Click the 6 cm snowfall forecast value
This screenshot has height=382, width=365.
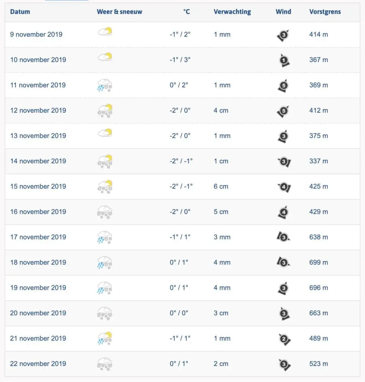click(221, 187)
